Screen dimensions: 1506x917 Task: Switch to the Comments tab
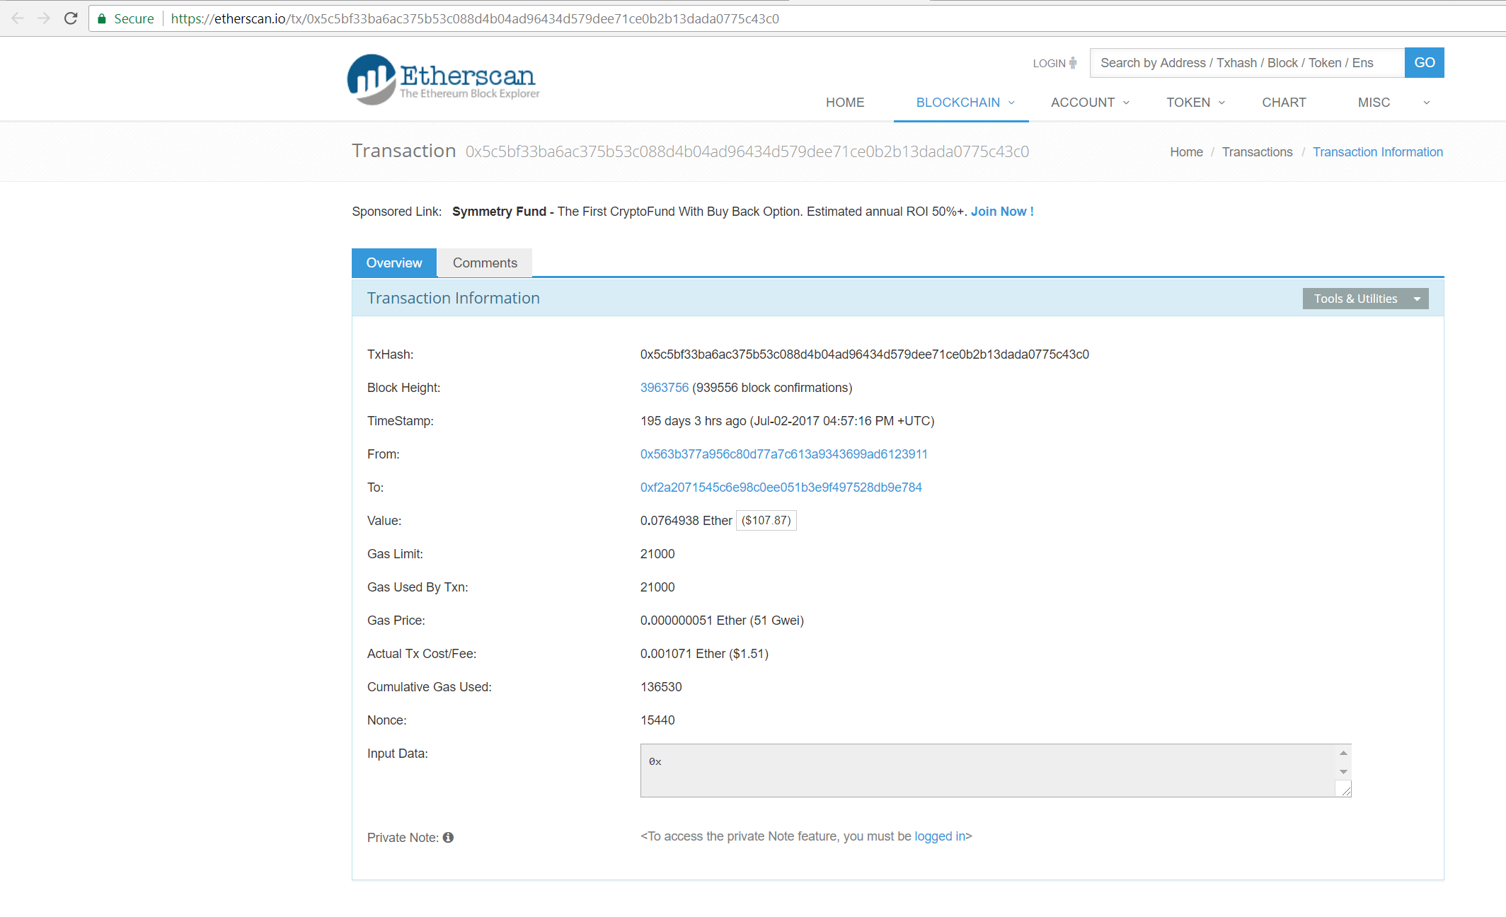click(x=485, y=263)
